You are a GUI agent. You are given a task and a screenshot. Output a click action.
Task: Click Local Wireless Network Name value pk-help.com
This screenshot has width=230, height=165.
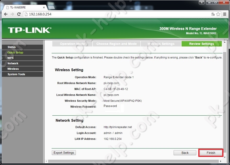[x=111, y=95]
